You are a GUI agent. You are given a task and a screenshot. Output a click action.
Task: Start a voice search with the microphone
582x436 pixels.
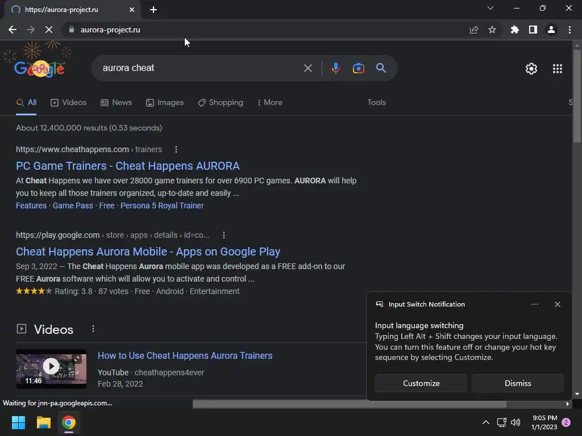pyautogui.click(x=335, y=68)
